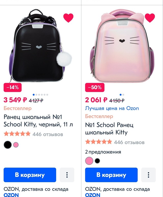Click star rating of black backpack
The height and width of the screenshot is (197, 163).
(17, 134)
